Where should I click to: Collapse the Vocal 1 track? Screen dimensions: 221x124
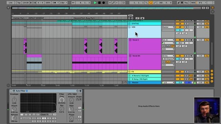(x=130, y=40)
